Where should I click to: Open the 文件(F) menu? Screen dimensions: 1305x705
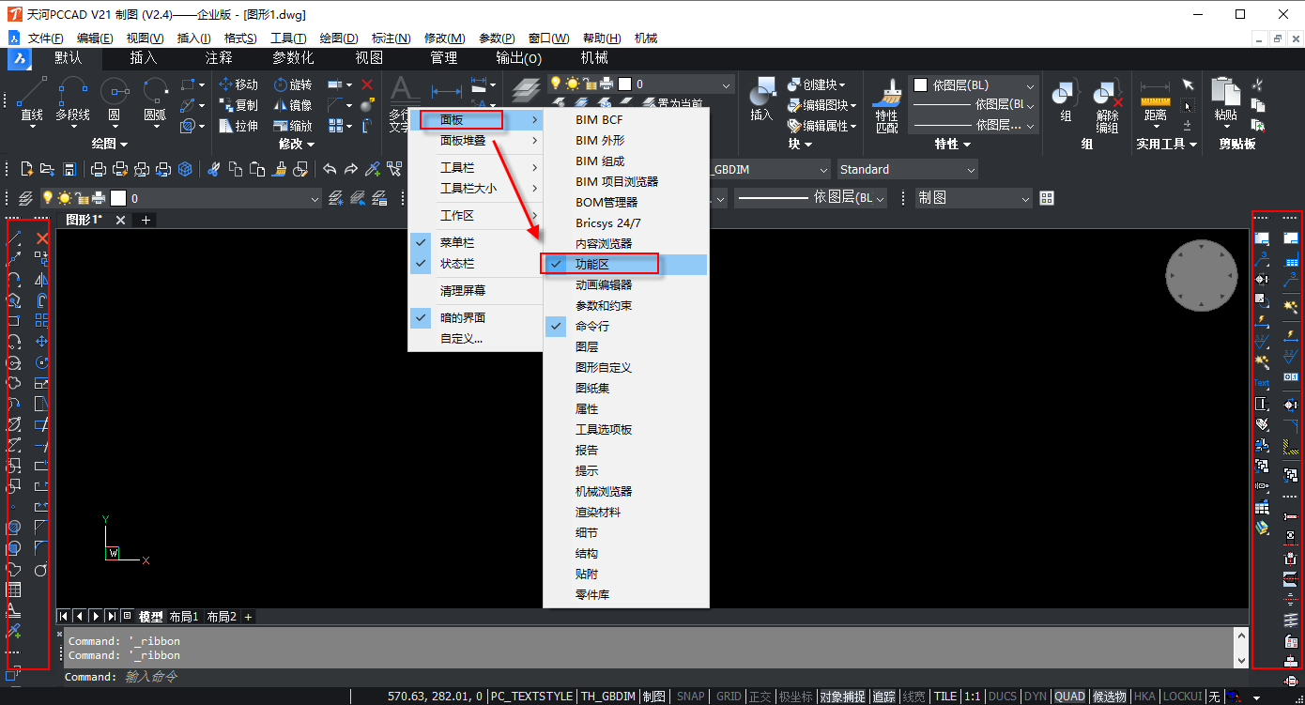(45, 38)
